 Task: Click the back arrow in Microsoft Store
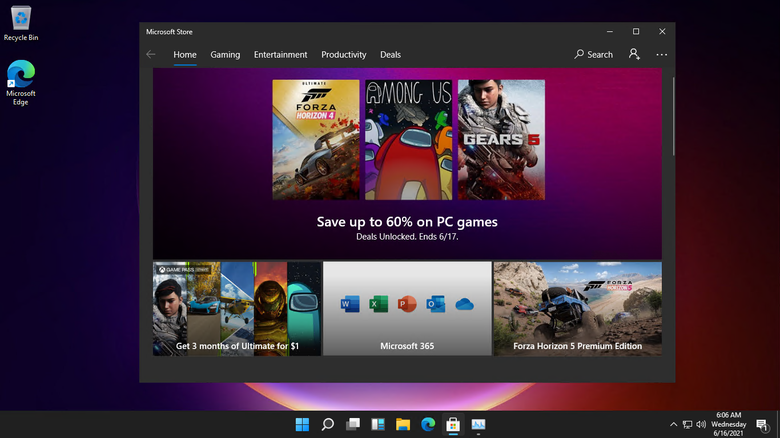[151, 55]
